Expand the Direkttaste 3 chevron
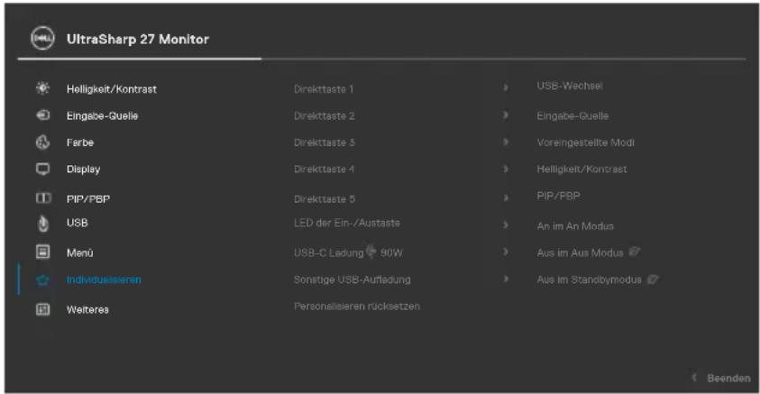Viewport: 760px width, 394px height. 506,142
